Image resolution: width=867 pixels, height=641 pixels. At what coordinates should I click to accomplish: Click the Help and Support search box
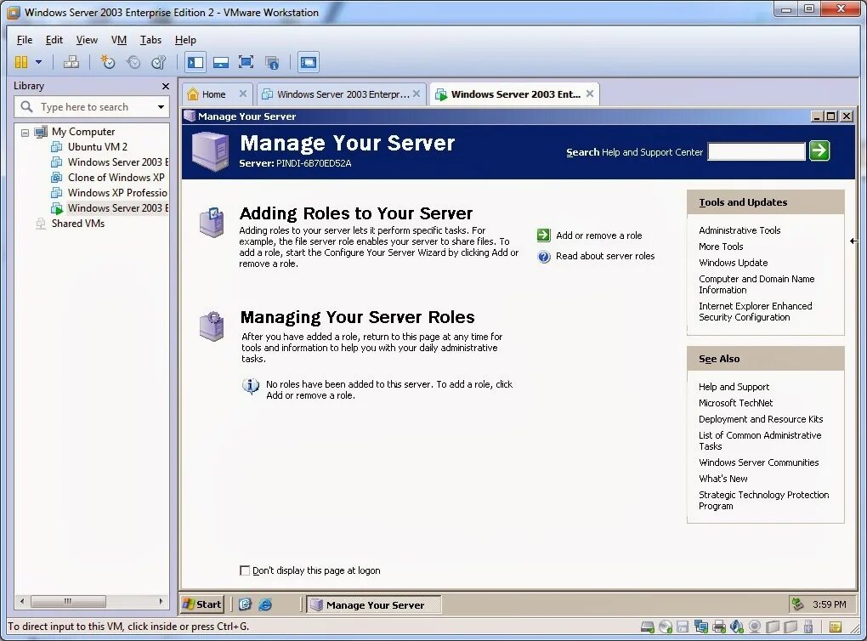[756, 151]
